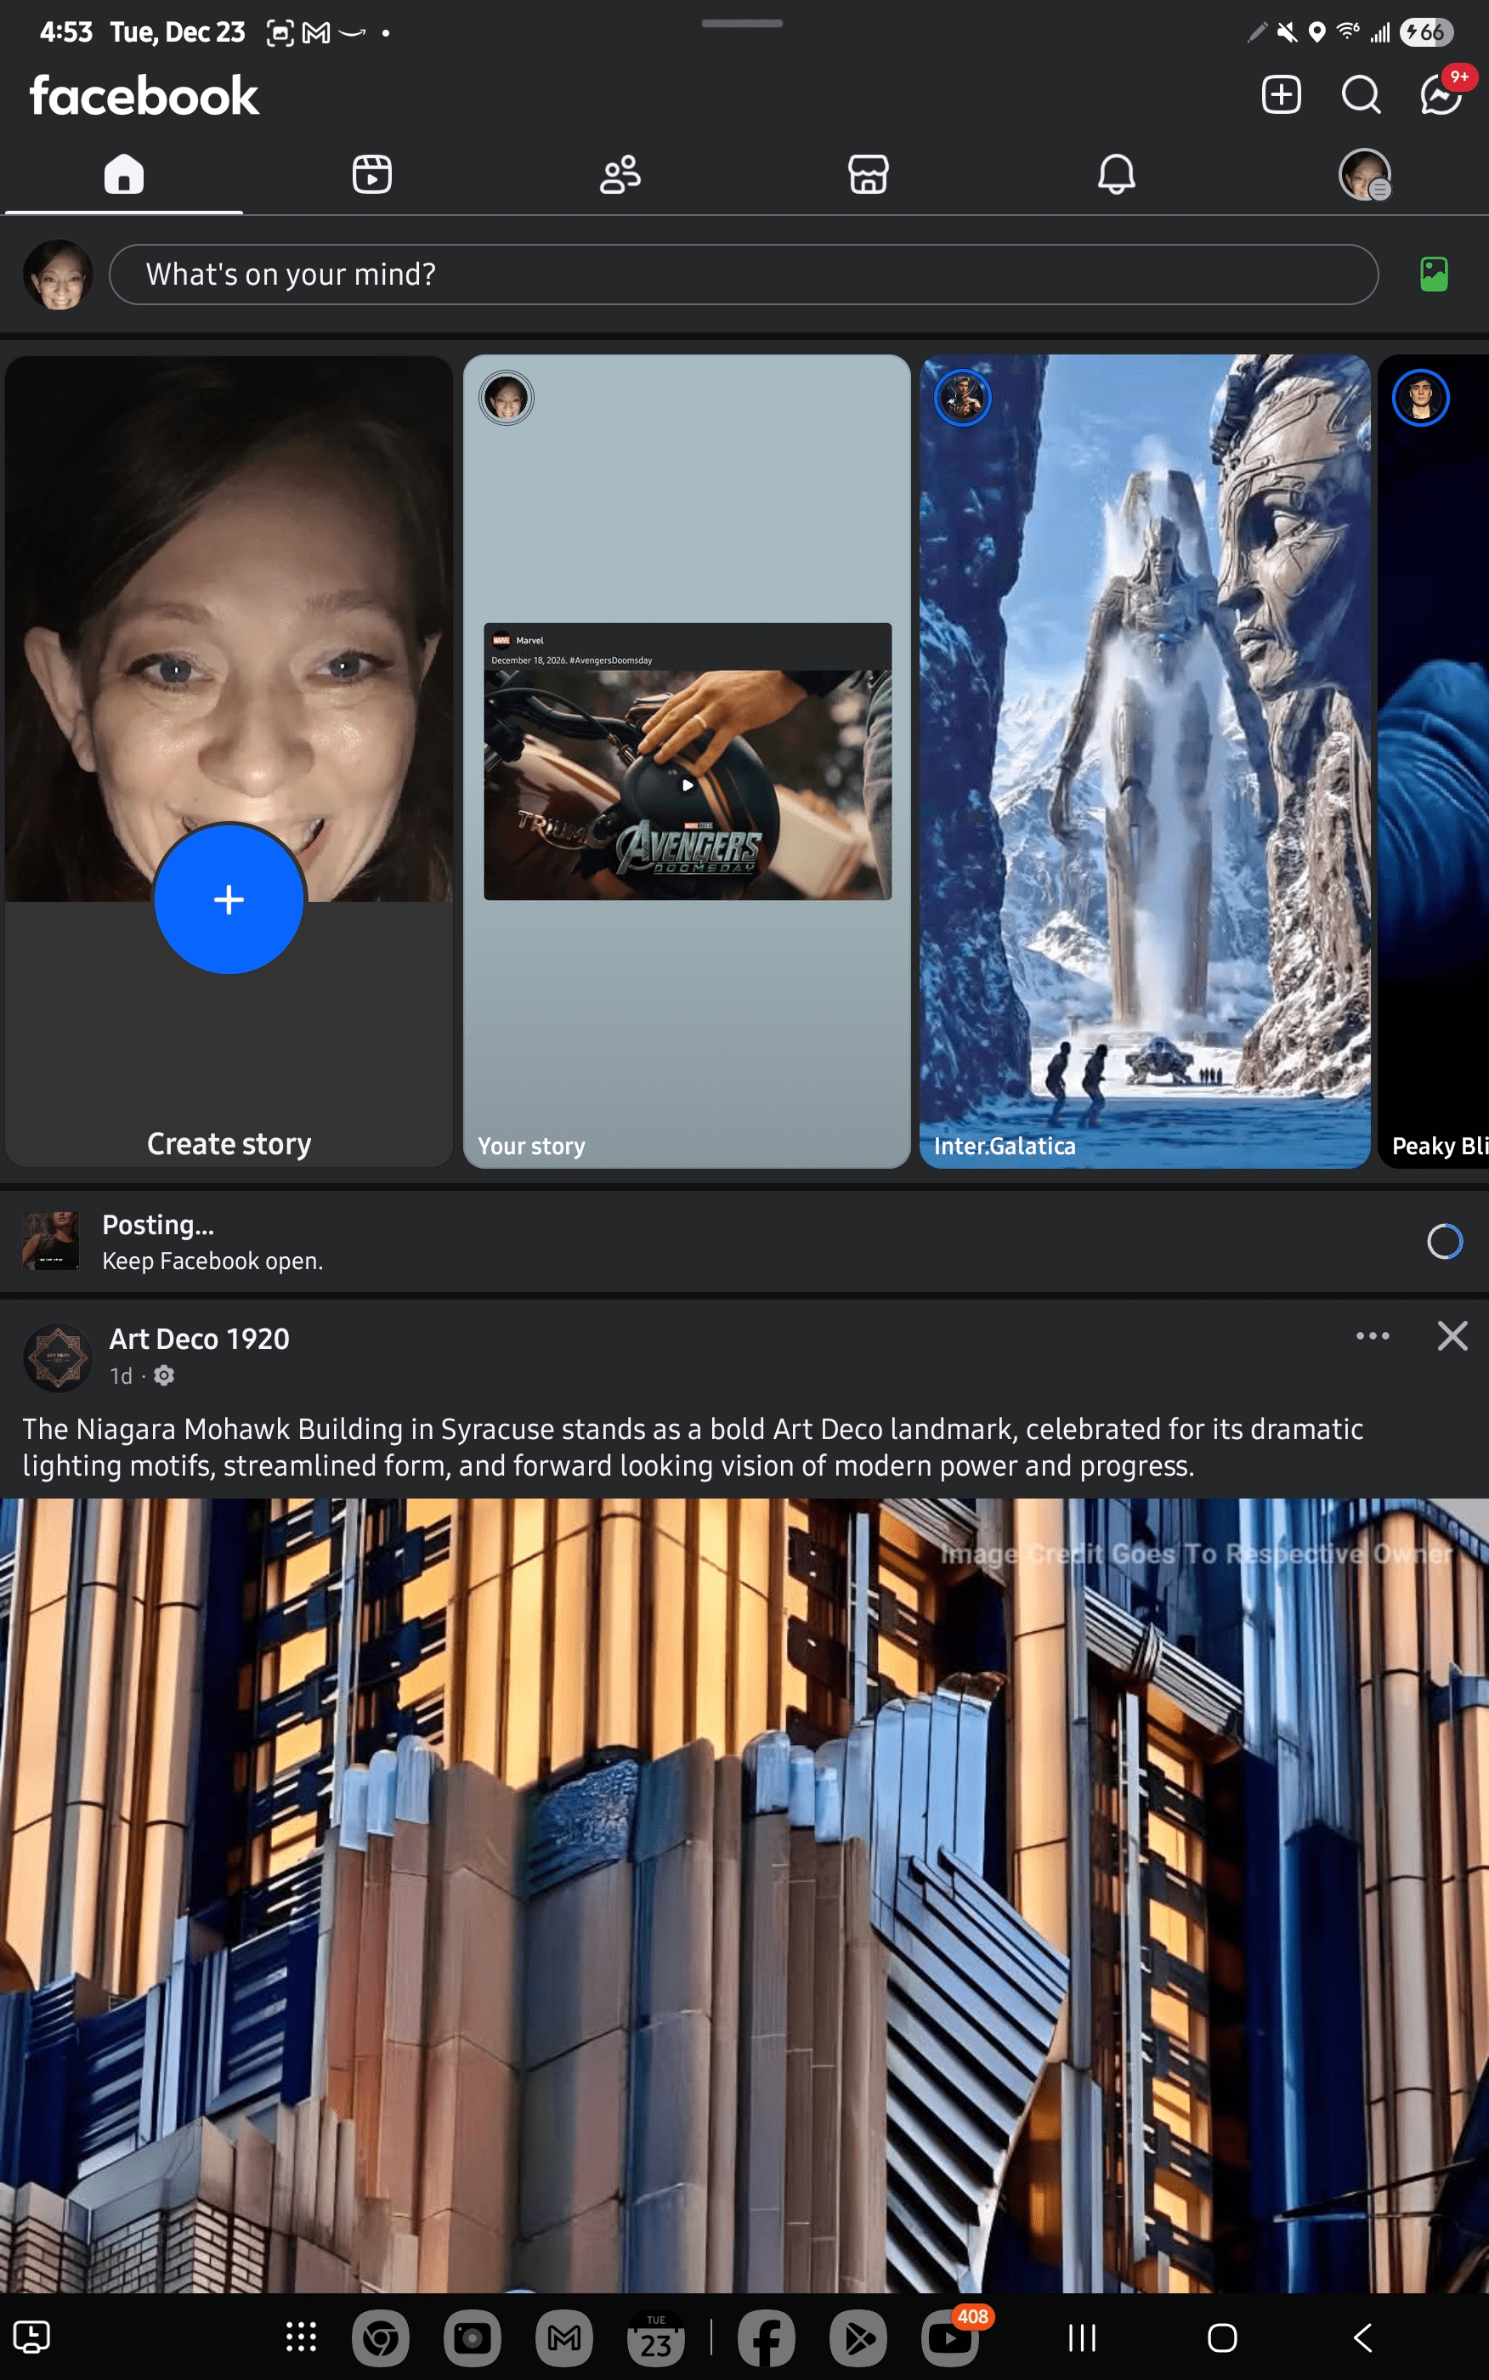Switch to the Reels video tab

click(371, 174)
